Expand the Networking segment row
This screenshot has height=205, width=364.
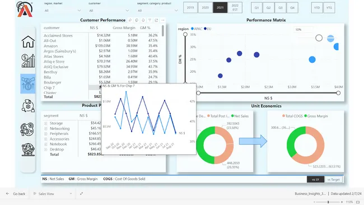coord(46,129)
